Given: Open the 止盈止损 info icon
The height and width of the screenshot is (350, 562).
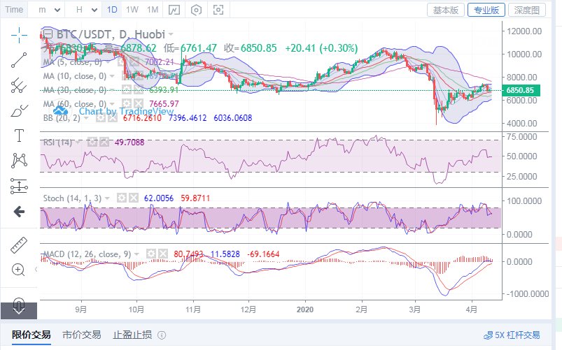Looking at the screenshot, I should [162, 335].
